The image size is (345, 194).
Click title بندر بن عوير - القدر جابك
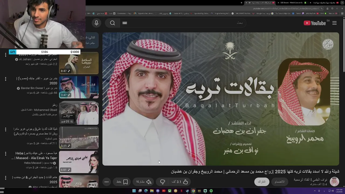(x=36, y=81)
